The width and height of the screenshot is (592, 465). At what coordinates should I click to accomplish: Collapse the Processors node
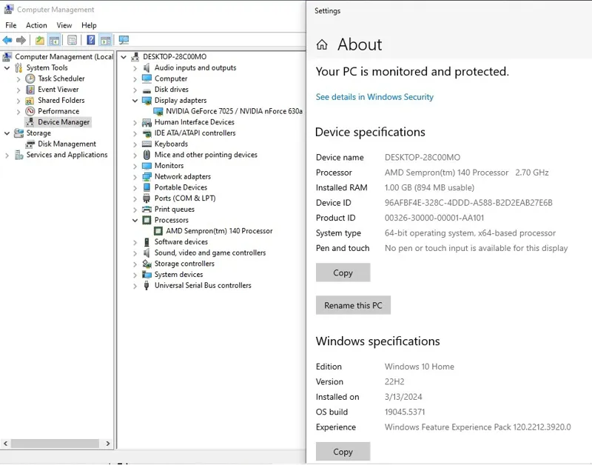click(x=135, y=221)
